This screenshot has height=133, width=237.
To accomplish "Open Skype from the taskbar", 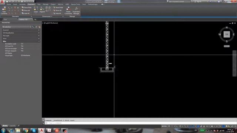I will pyautogui.click(x=34, y=130).
